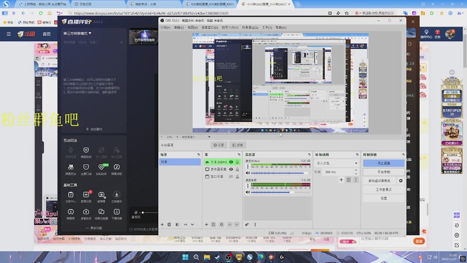Lock the 文本 (GDI+) source
The image size is (467, 263).
(238, 162)
